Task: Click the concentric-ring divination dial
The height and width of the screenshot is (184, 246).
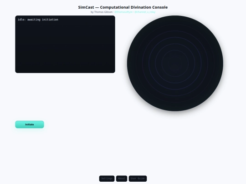Action: (x=175, y=63)
